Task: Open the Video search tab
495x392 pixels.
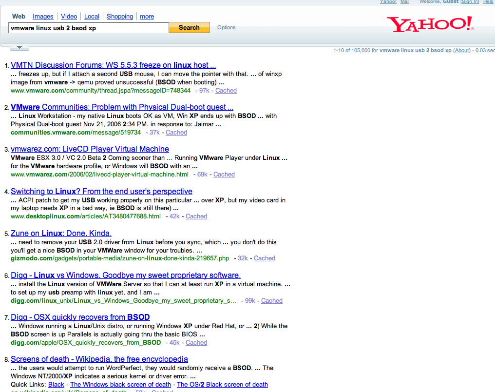Action: 69,17
